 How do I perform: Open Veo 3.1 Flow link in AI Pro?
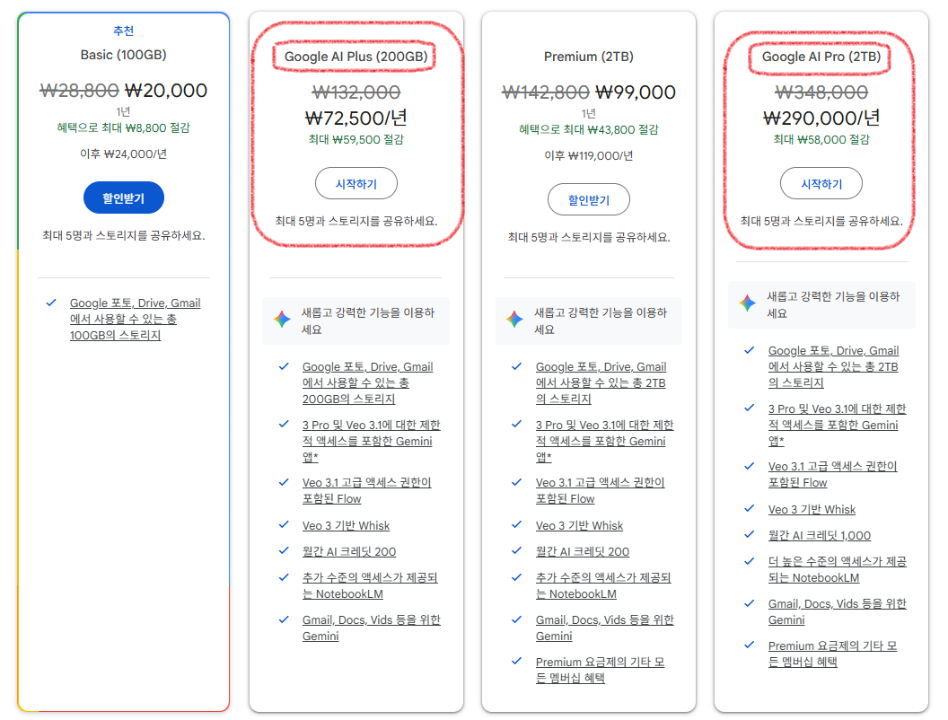click(832, 474)
